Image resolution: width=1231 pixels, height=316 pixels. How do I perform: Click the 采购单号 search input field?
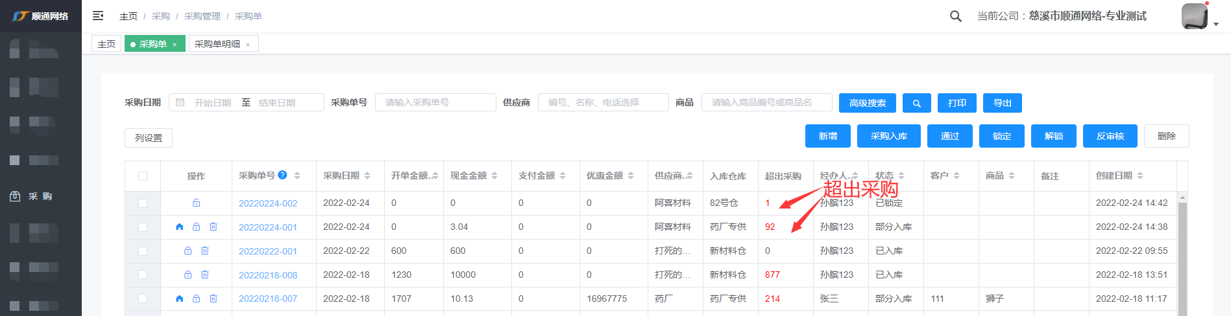point(435,102)
